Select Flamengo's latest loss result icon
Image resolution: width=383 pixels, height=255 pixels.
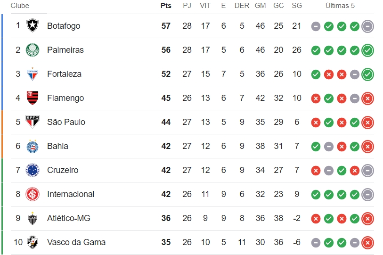coord(367,99)
